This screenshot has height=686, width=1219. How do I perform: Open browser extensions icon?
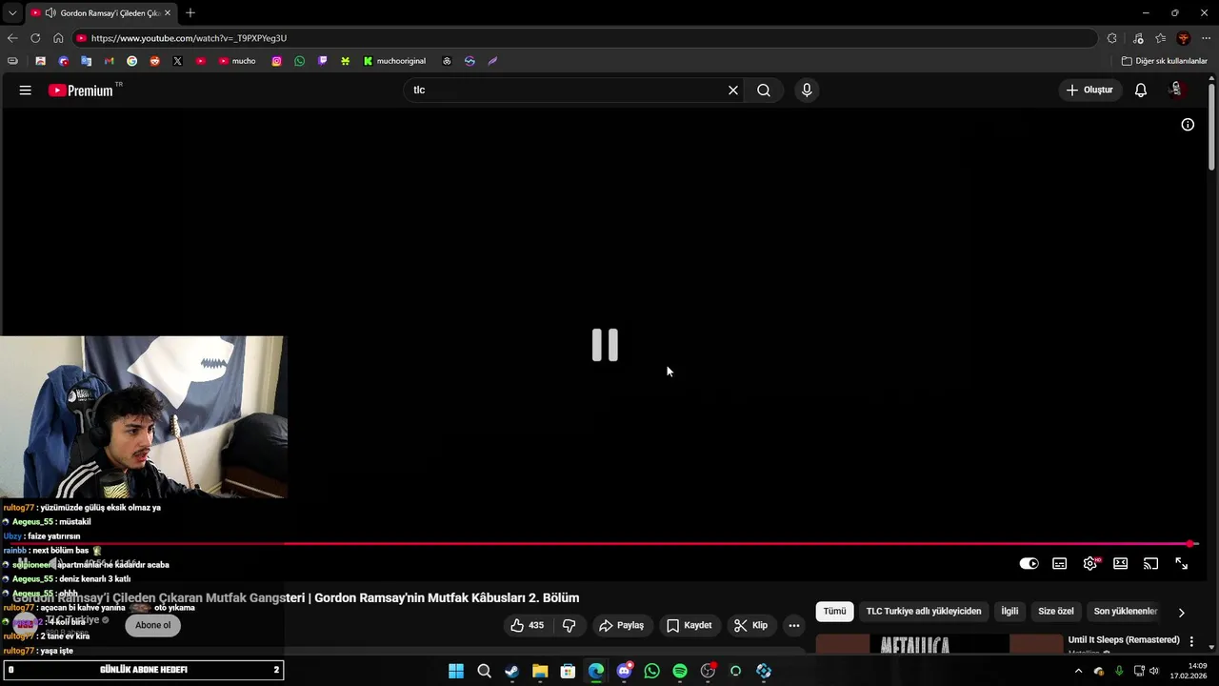1111,38
